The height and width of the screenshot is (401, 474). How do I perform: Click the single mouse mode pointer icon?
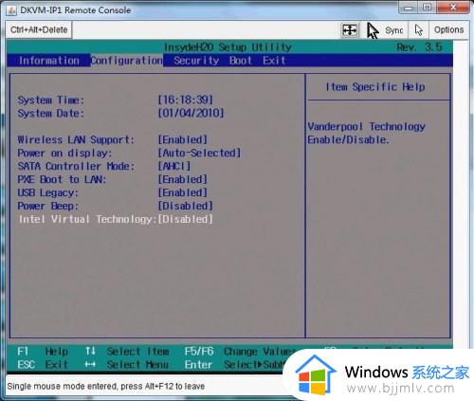pyautogui.click(x=419, y=30)
